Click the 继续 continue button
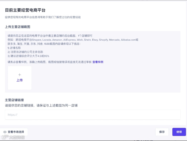The width and height of the screenshot is (187, 141). pos(179,132)
